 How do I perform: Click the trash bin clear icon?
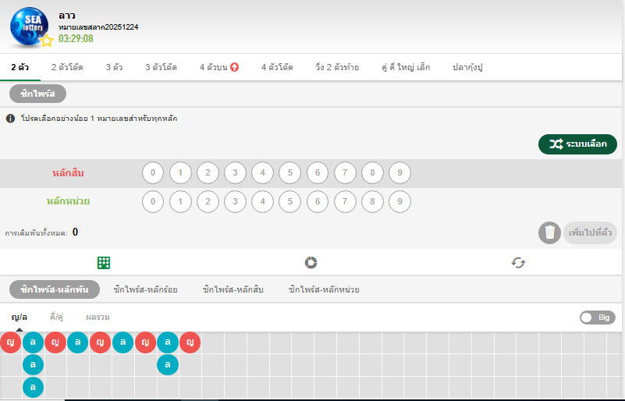(549, 232)
